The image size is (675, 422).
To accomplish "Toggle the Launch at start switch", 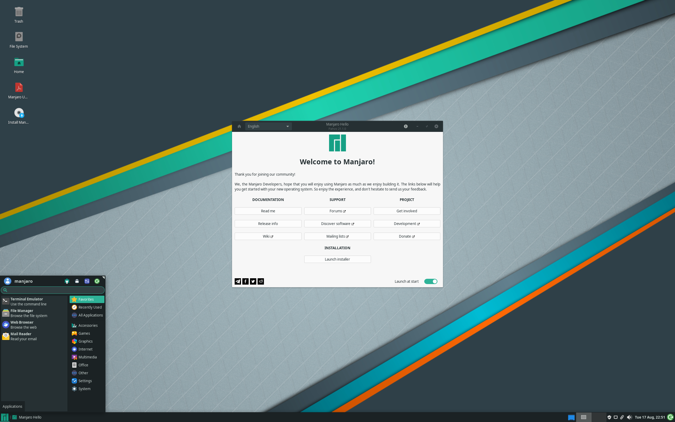I will point(431,281).
